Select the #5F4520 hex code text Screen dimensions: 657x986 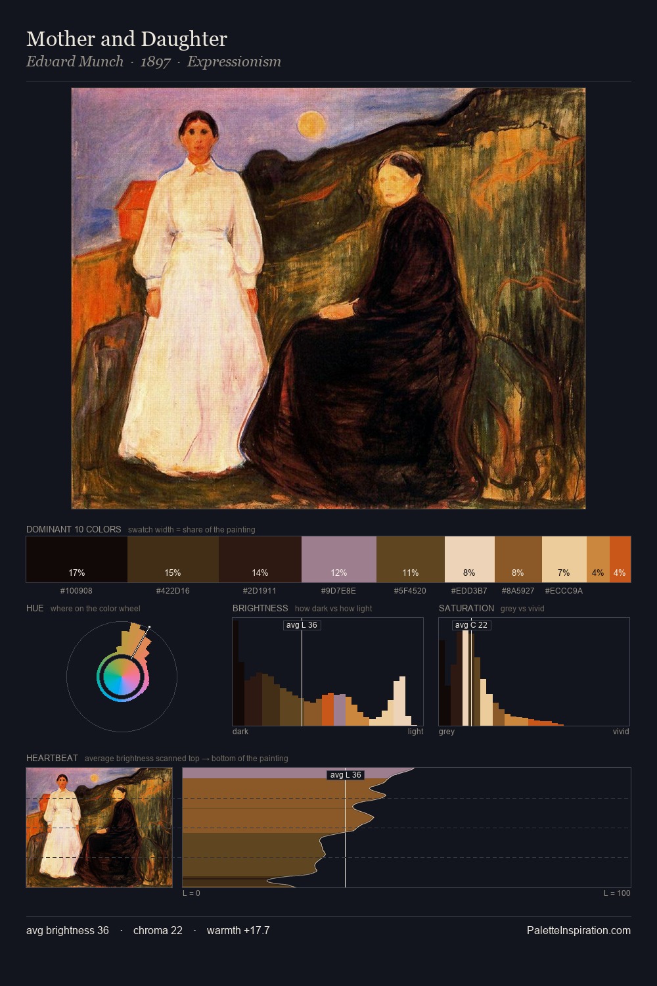click(410, 591)
